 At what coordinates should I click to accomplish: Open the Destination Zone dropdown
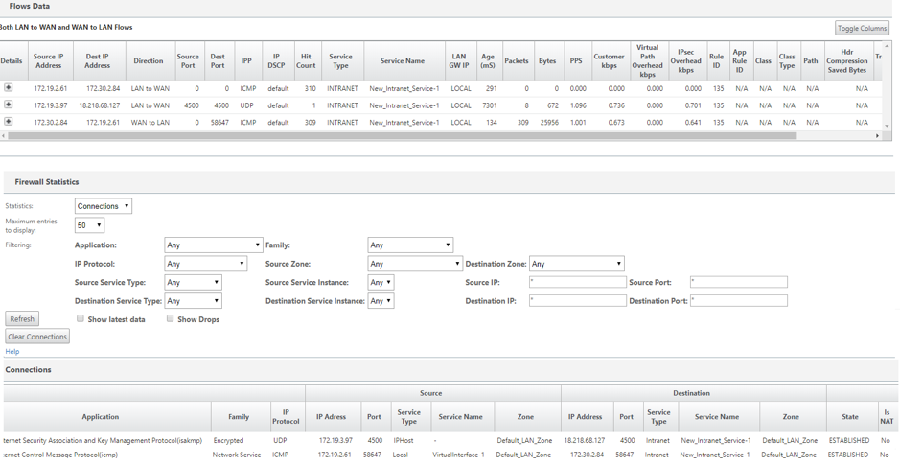point(577,264)
